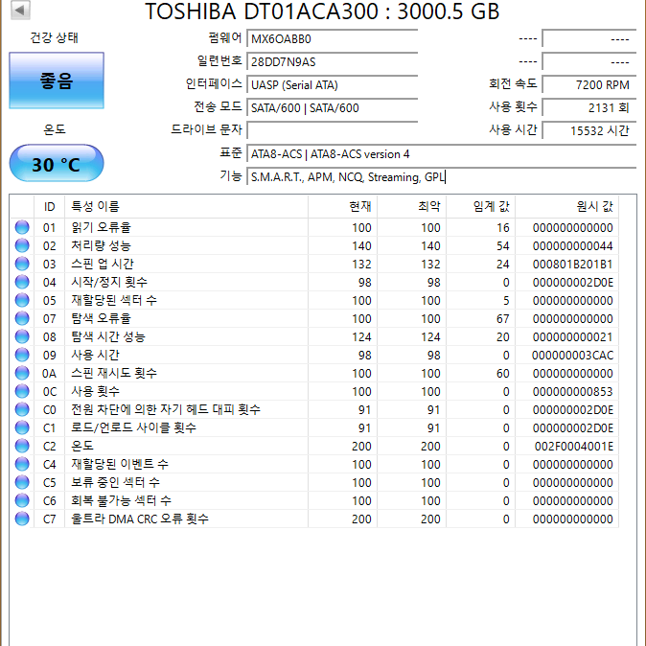Image resolution: width=646 pixels, height=646 pixels.
Task: Click raw value 000000000021
Action: coord(572,336)
